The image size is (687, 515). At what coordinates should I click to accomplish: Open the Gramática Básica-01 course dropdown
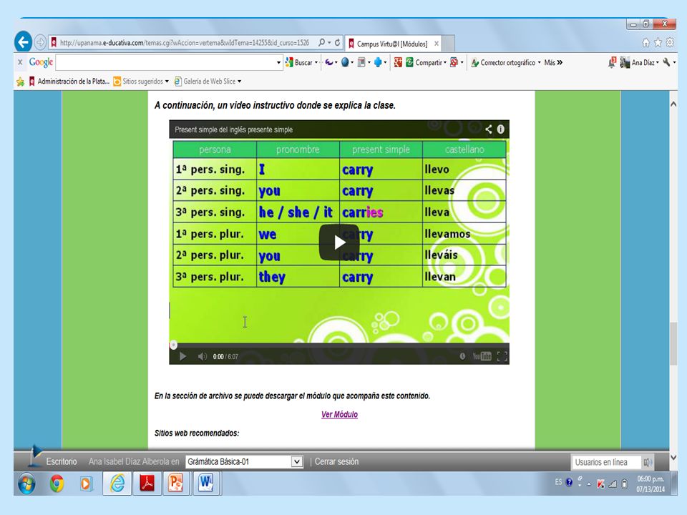245,461
